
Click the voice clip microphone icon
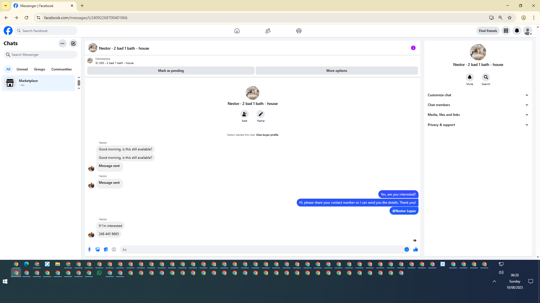[89, 249]
